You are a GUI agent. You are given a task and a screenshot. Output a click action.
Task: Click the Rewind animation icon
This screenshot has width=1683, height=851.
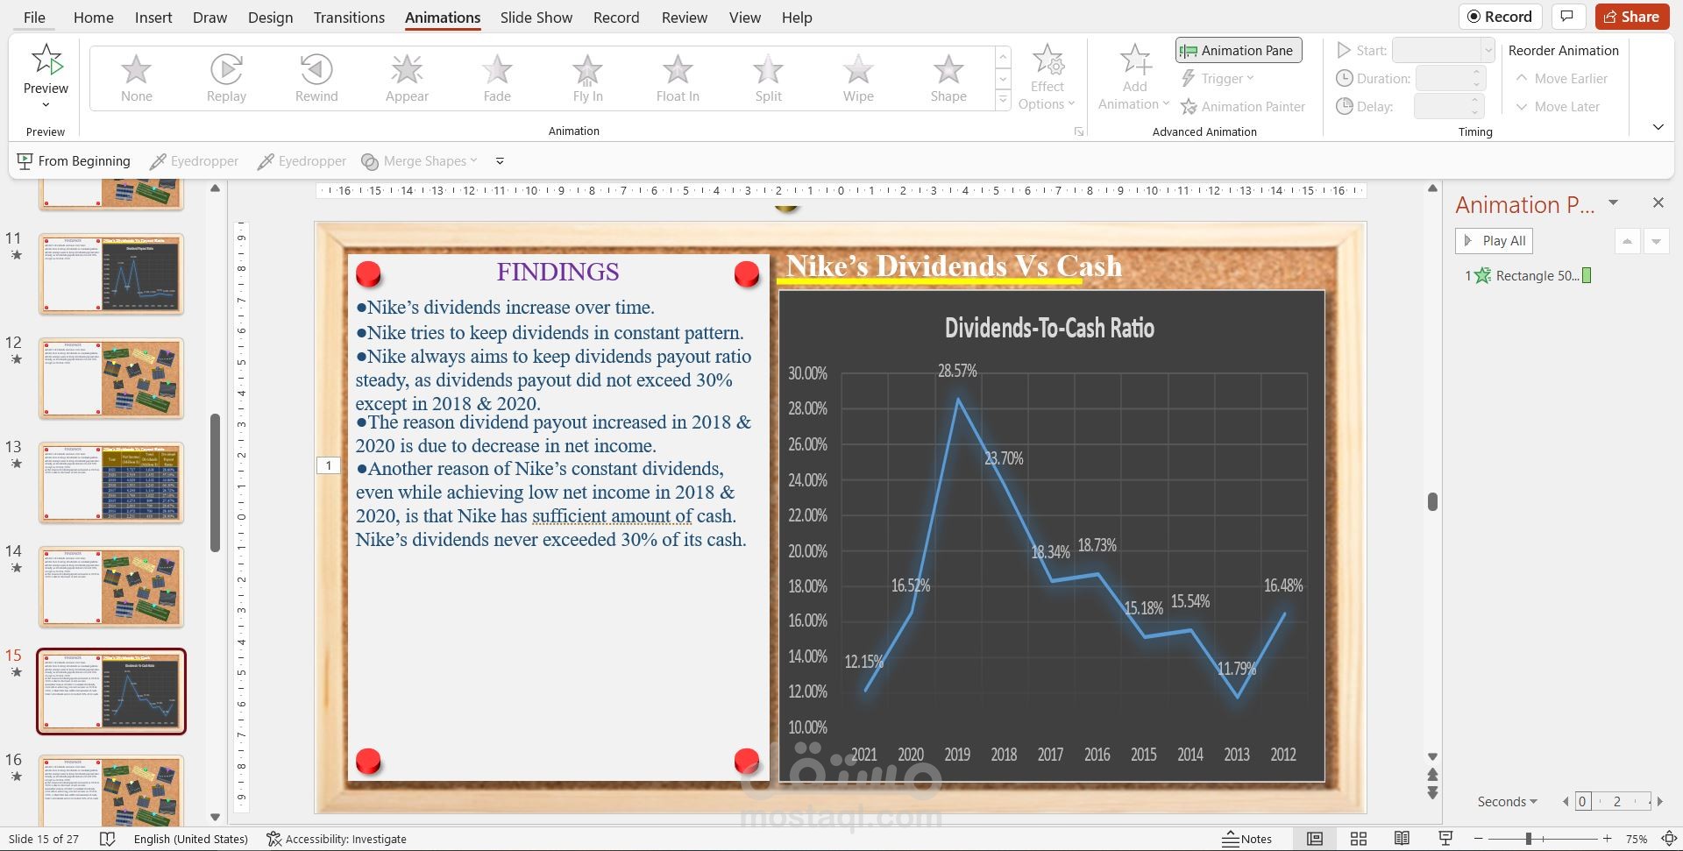tap(316, 69)
